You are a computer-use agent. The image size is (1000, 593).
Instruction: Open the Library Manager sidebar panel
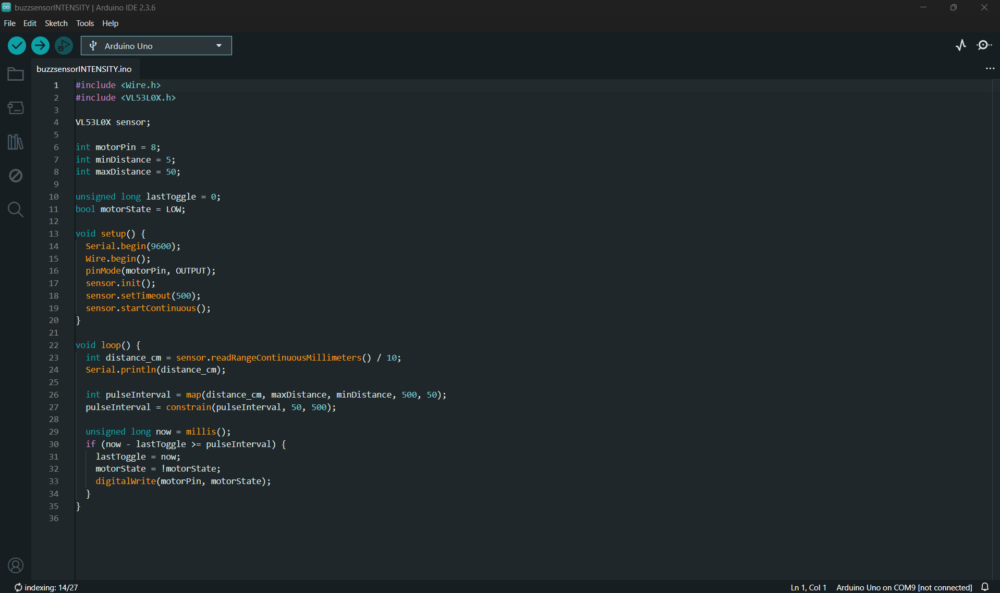(16, 142)
